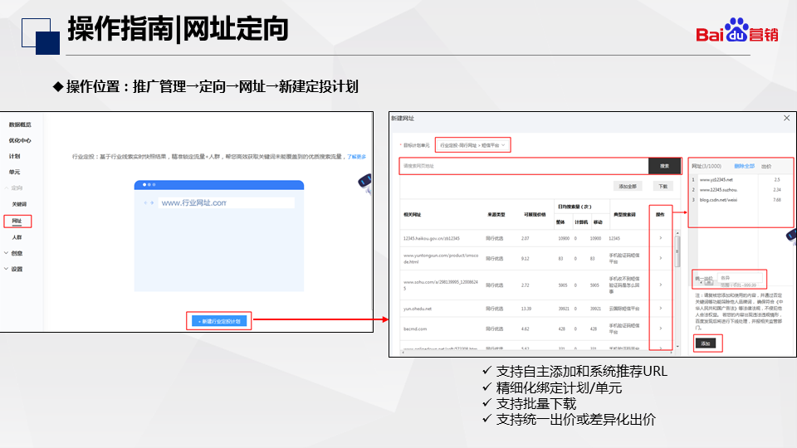Select 网址 under 定向
797x448 pixels.
[17, 221]
